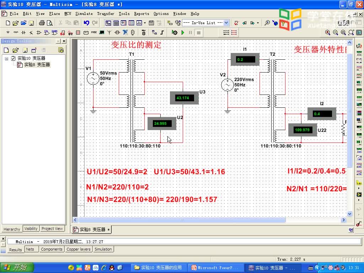Open the Transfer menu
The height and width of the screenshot is (273, 364).
[106, 14]
